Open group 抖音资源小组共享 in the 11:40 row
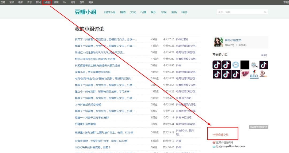289x153 pixels. 186,111
